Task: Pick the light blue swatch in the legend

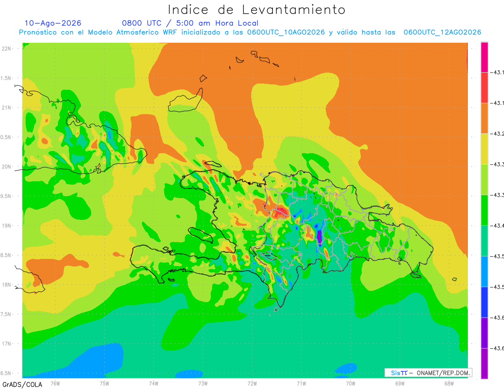Action: click(484, 272)
